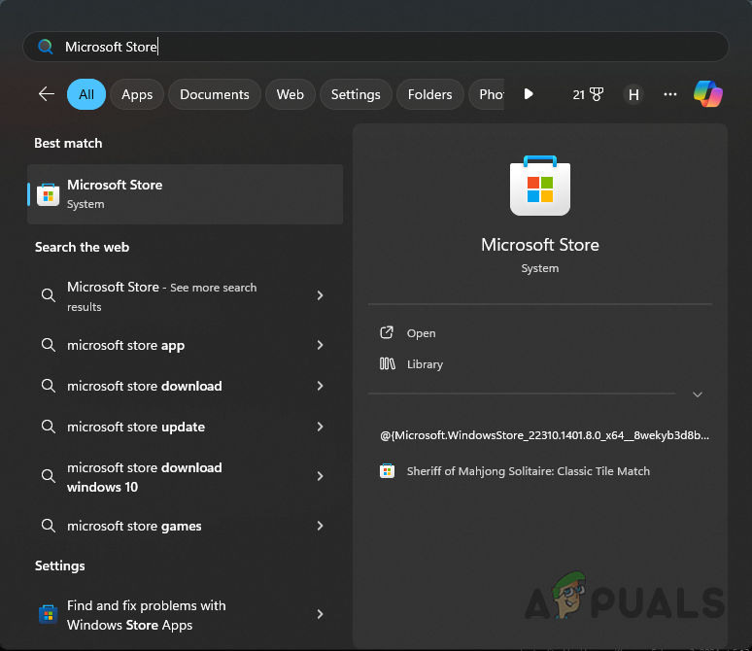Click the Library books icon
This screenshot has height=651, width=752.
[x=387, y=363]
